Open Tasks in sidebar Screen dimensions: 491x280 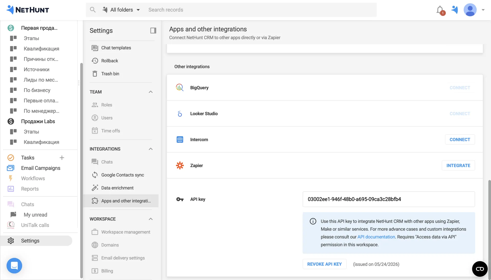coord(28,158)
